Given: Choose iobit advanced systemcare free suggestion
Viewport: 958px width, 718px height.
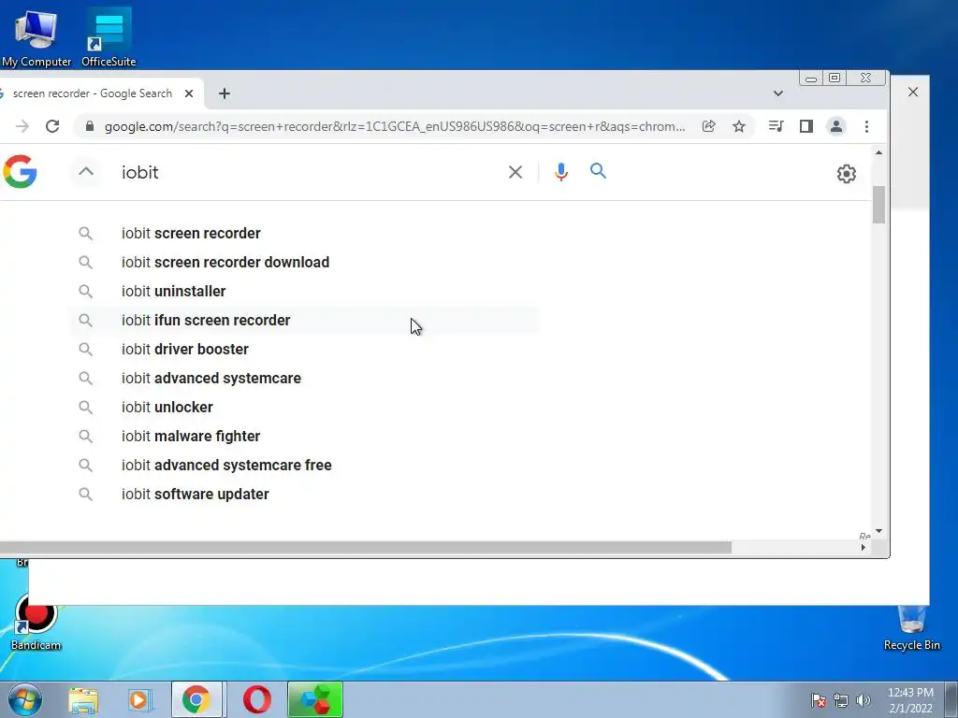Looking at the screenshot, I should (x=304, y=466).
